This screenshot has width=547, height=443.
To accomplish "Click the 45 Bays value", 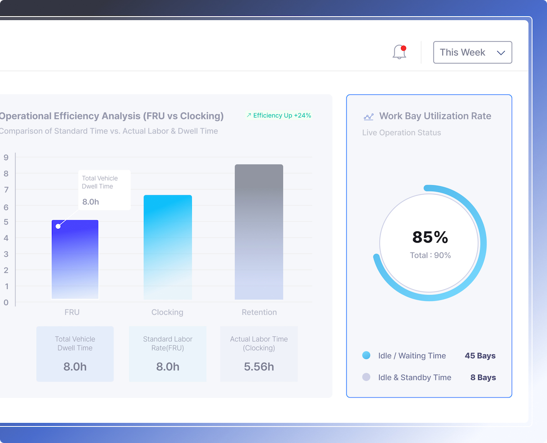I will point(480,356).
